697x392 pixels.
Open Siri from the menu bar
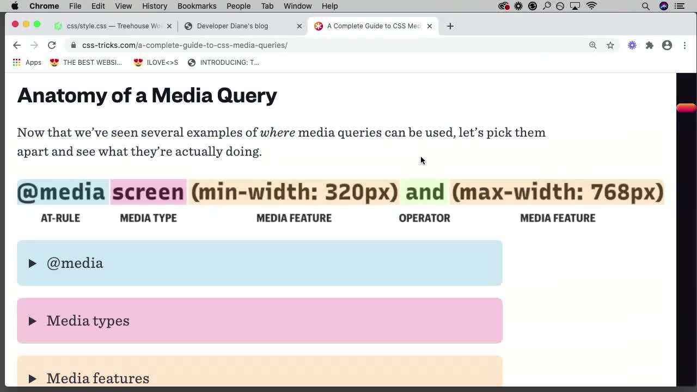pos(663,6)
